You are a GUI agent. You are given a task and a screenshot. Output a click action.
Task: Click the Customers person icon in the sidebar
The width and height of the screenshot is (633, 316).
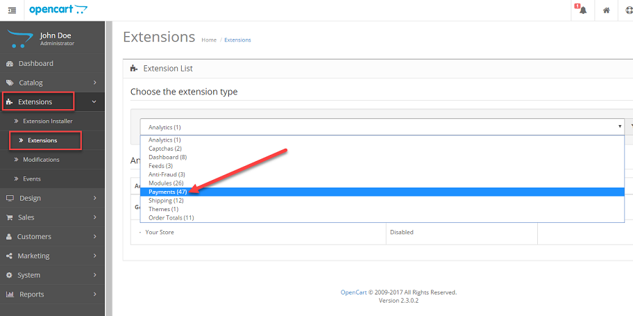(9, 237)
